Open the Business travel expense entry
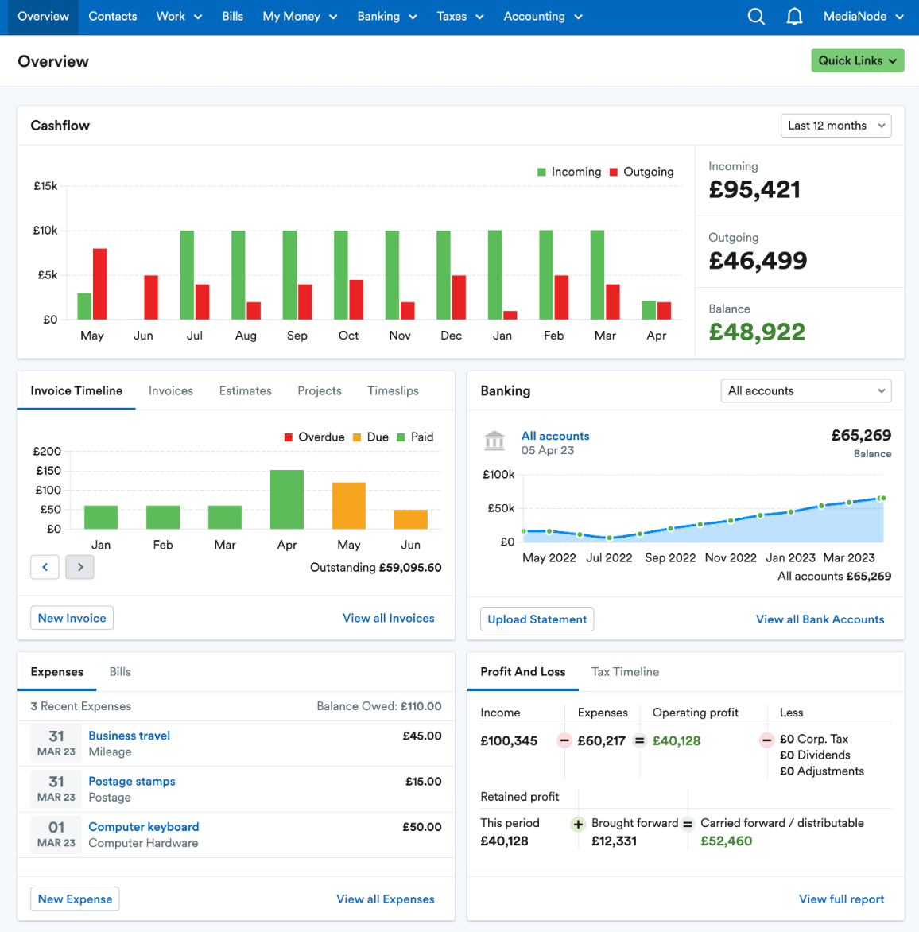 pos(129,736)
